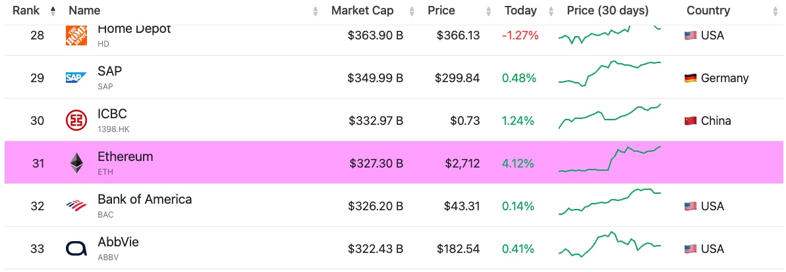The width and height of the screenshot is (786, 272).
Task: Click Home Depot 30-day price chart
Action: click(x=609, y=35)
